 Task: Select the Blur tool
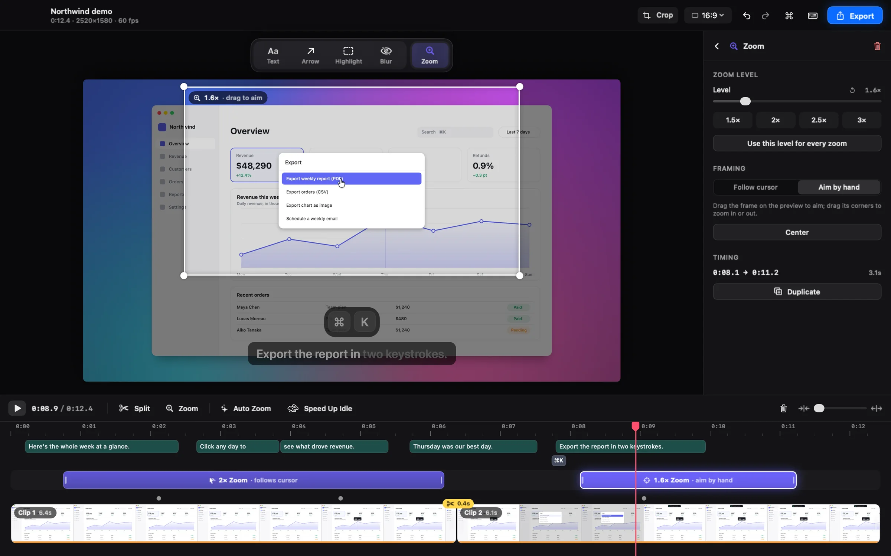(x=386, y=55)
